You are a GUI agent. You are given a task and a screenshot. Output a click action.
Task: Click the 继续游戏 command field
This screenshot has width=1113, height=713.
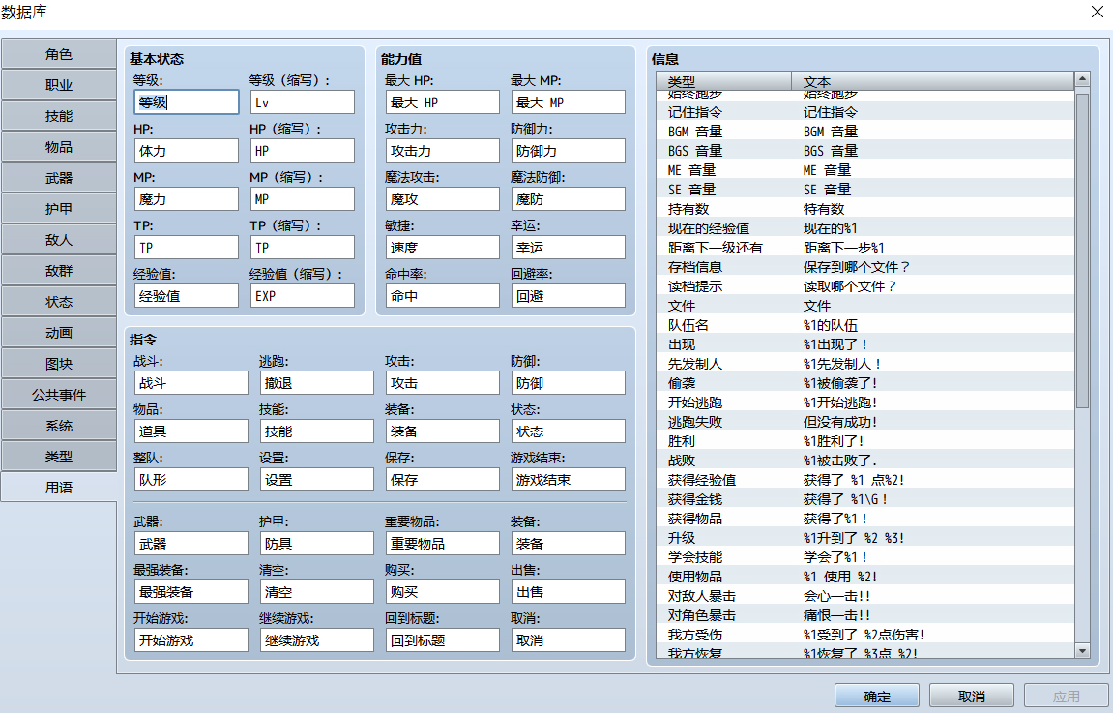(x=316, y=639)
